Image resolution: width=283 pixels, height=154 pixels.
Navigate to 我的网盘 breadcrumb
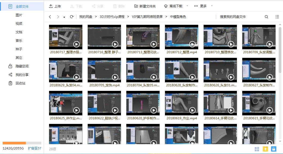pos(86,17)
